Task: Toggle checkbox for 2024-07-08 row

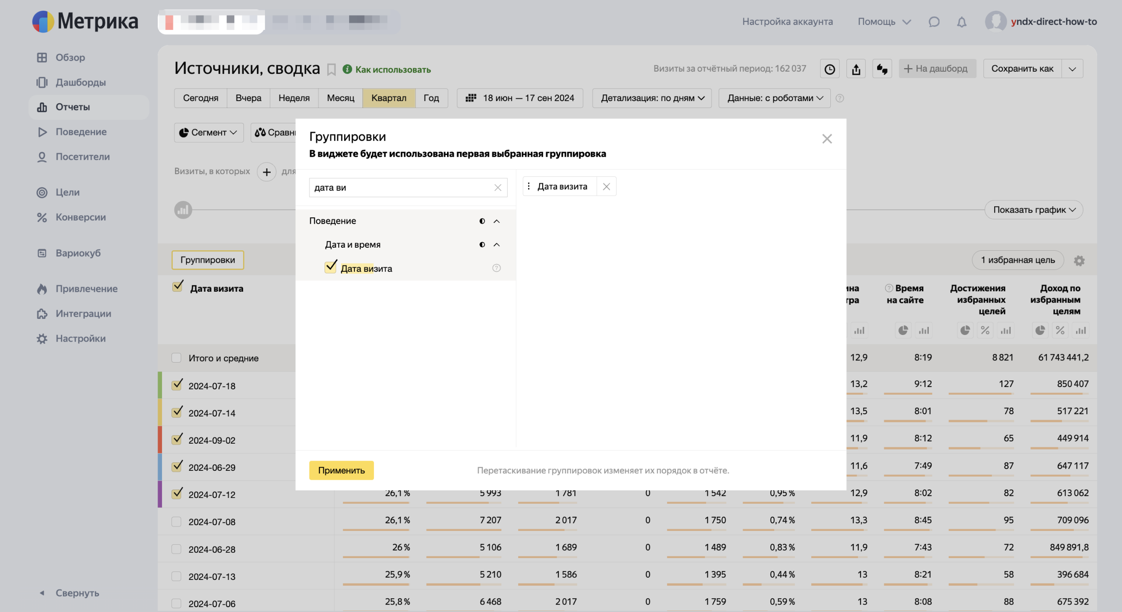Action: click(176, 522)
